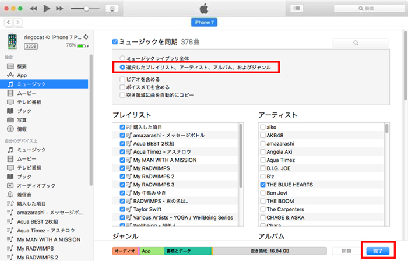This screenshot has width=408, height=261.
Task: Select ミュージックライブラリ全体 radio button
Action: point(122,58)
